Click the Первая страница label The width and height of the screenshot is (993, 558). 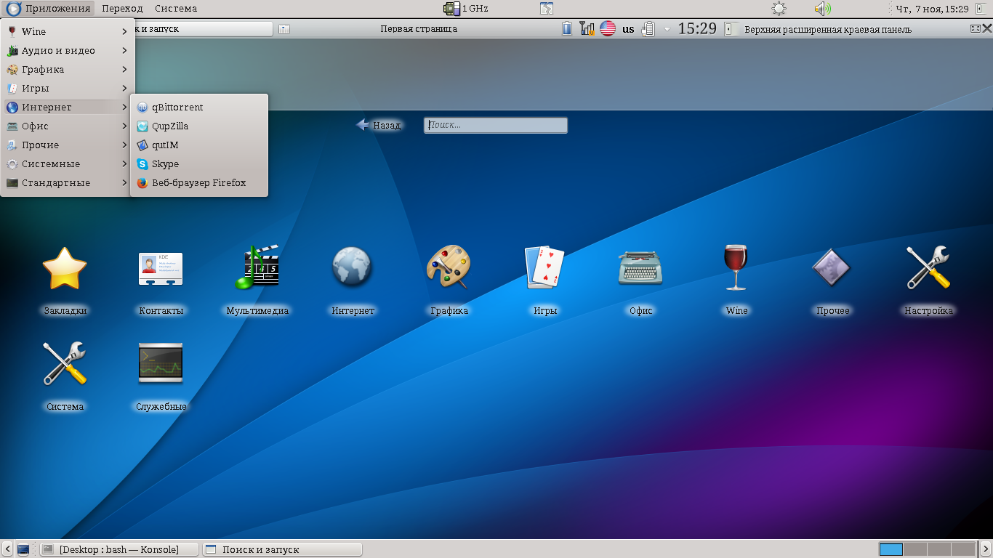click(419, 29)
